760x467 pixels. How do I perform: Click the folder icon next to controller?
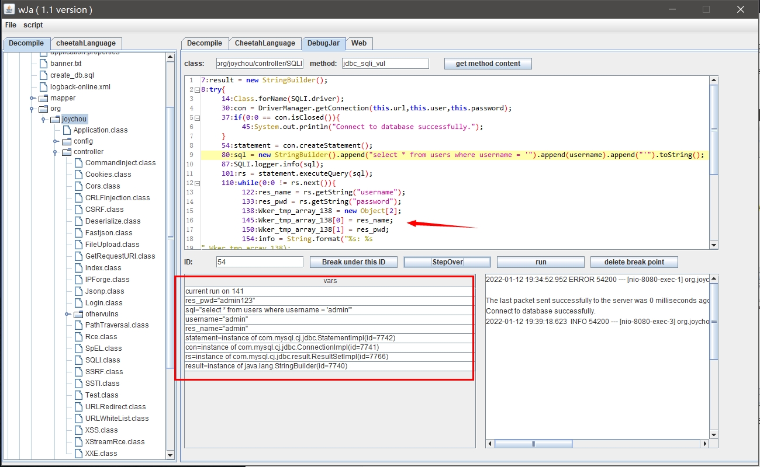67,152
